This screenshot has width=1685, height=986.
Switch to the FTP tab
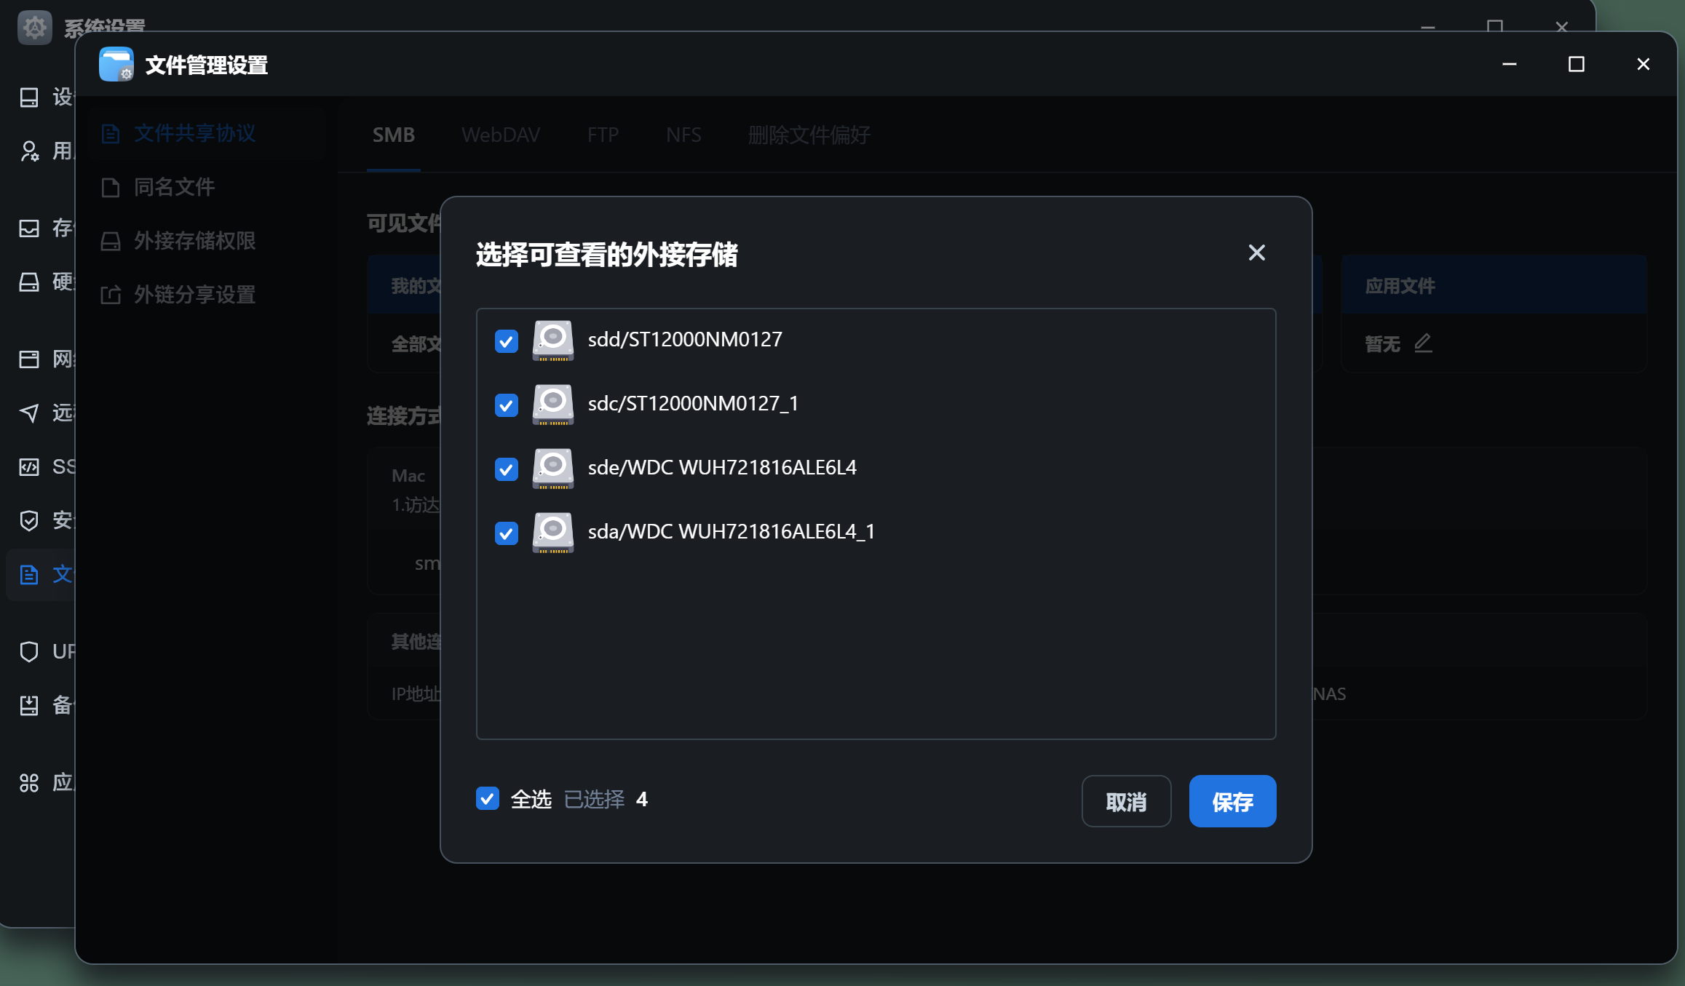click(x=603, y=135)
